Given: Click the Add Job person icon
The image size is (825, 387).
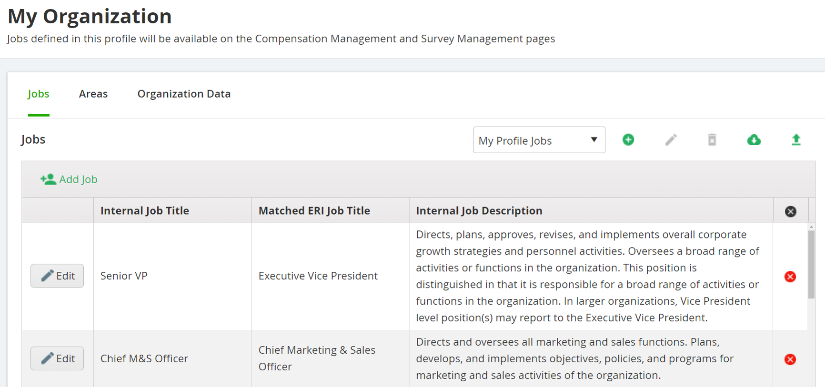Looking at the screenshot, I should (48, 179).
